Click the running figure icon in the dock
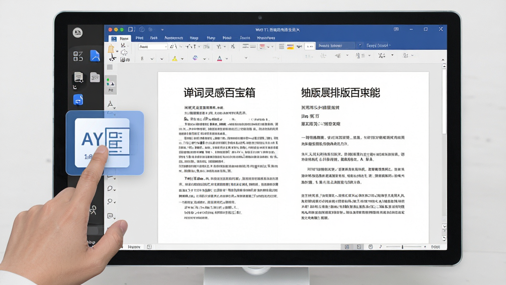 click(93, 210)
